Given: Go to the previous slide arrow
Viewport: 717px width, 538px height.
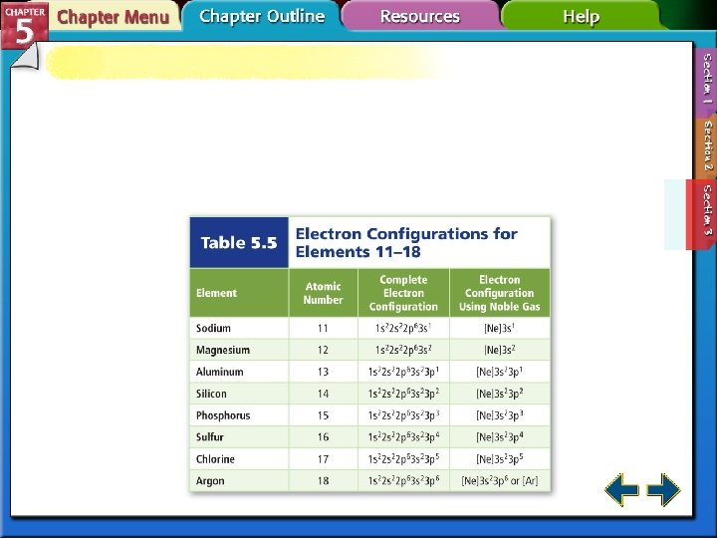Looking at the screenshot, I should [621, 489].
